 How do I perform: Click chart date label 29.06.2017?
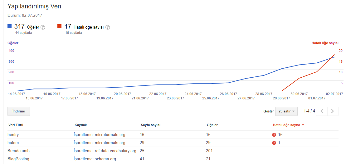tap(281, 98)
